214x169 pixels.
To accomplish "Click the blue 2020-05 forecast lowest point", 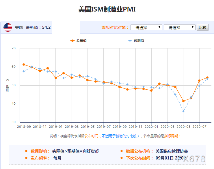I will 183,111.
